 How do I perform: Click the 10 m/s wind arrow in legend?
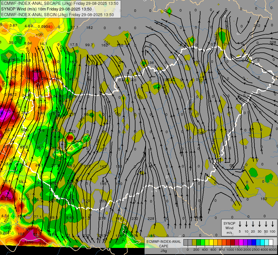point(246,224)
